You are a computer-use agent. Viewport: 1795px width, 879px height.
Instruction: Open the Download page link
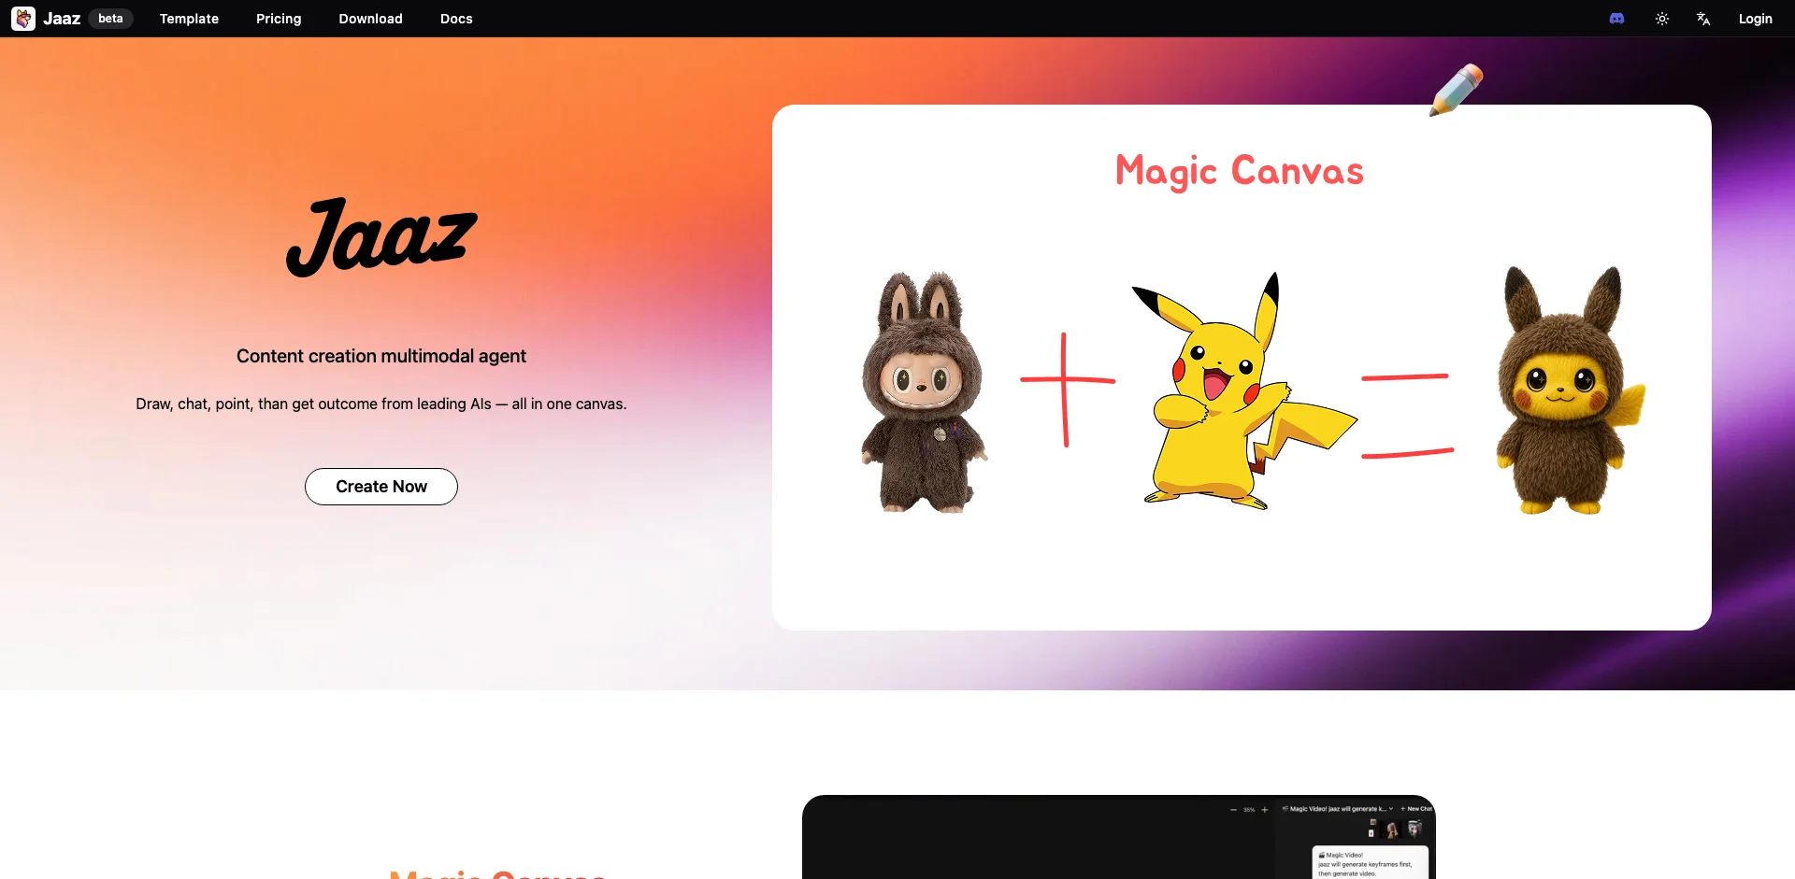click(370, 19)
